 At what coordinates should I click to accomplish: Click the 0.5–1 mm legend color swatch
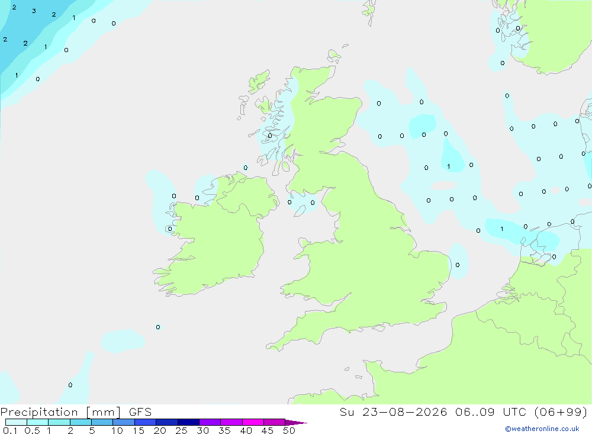(x=38, y=422)
